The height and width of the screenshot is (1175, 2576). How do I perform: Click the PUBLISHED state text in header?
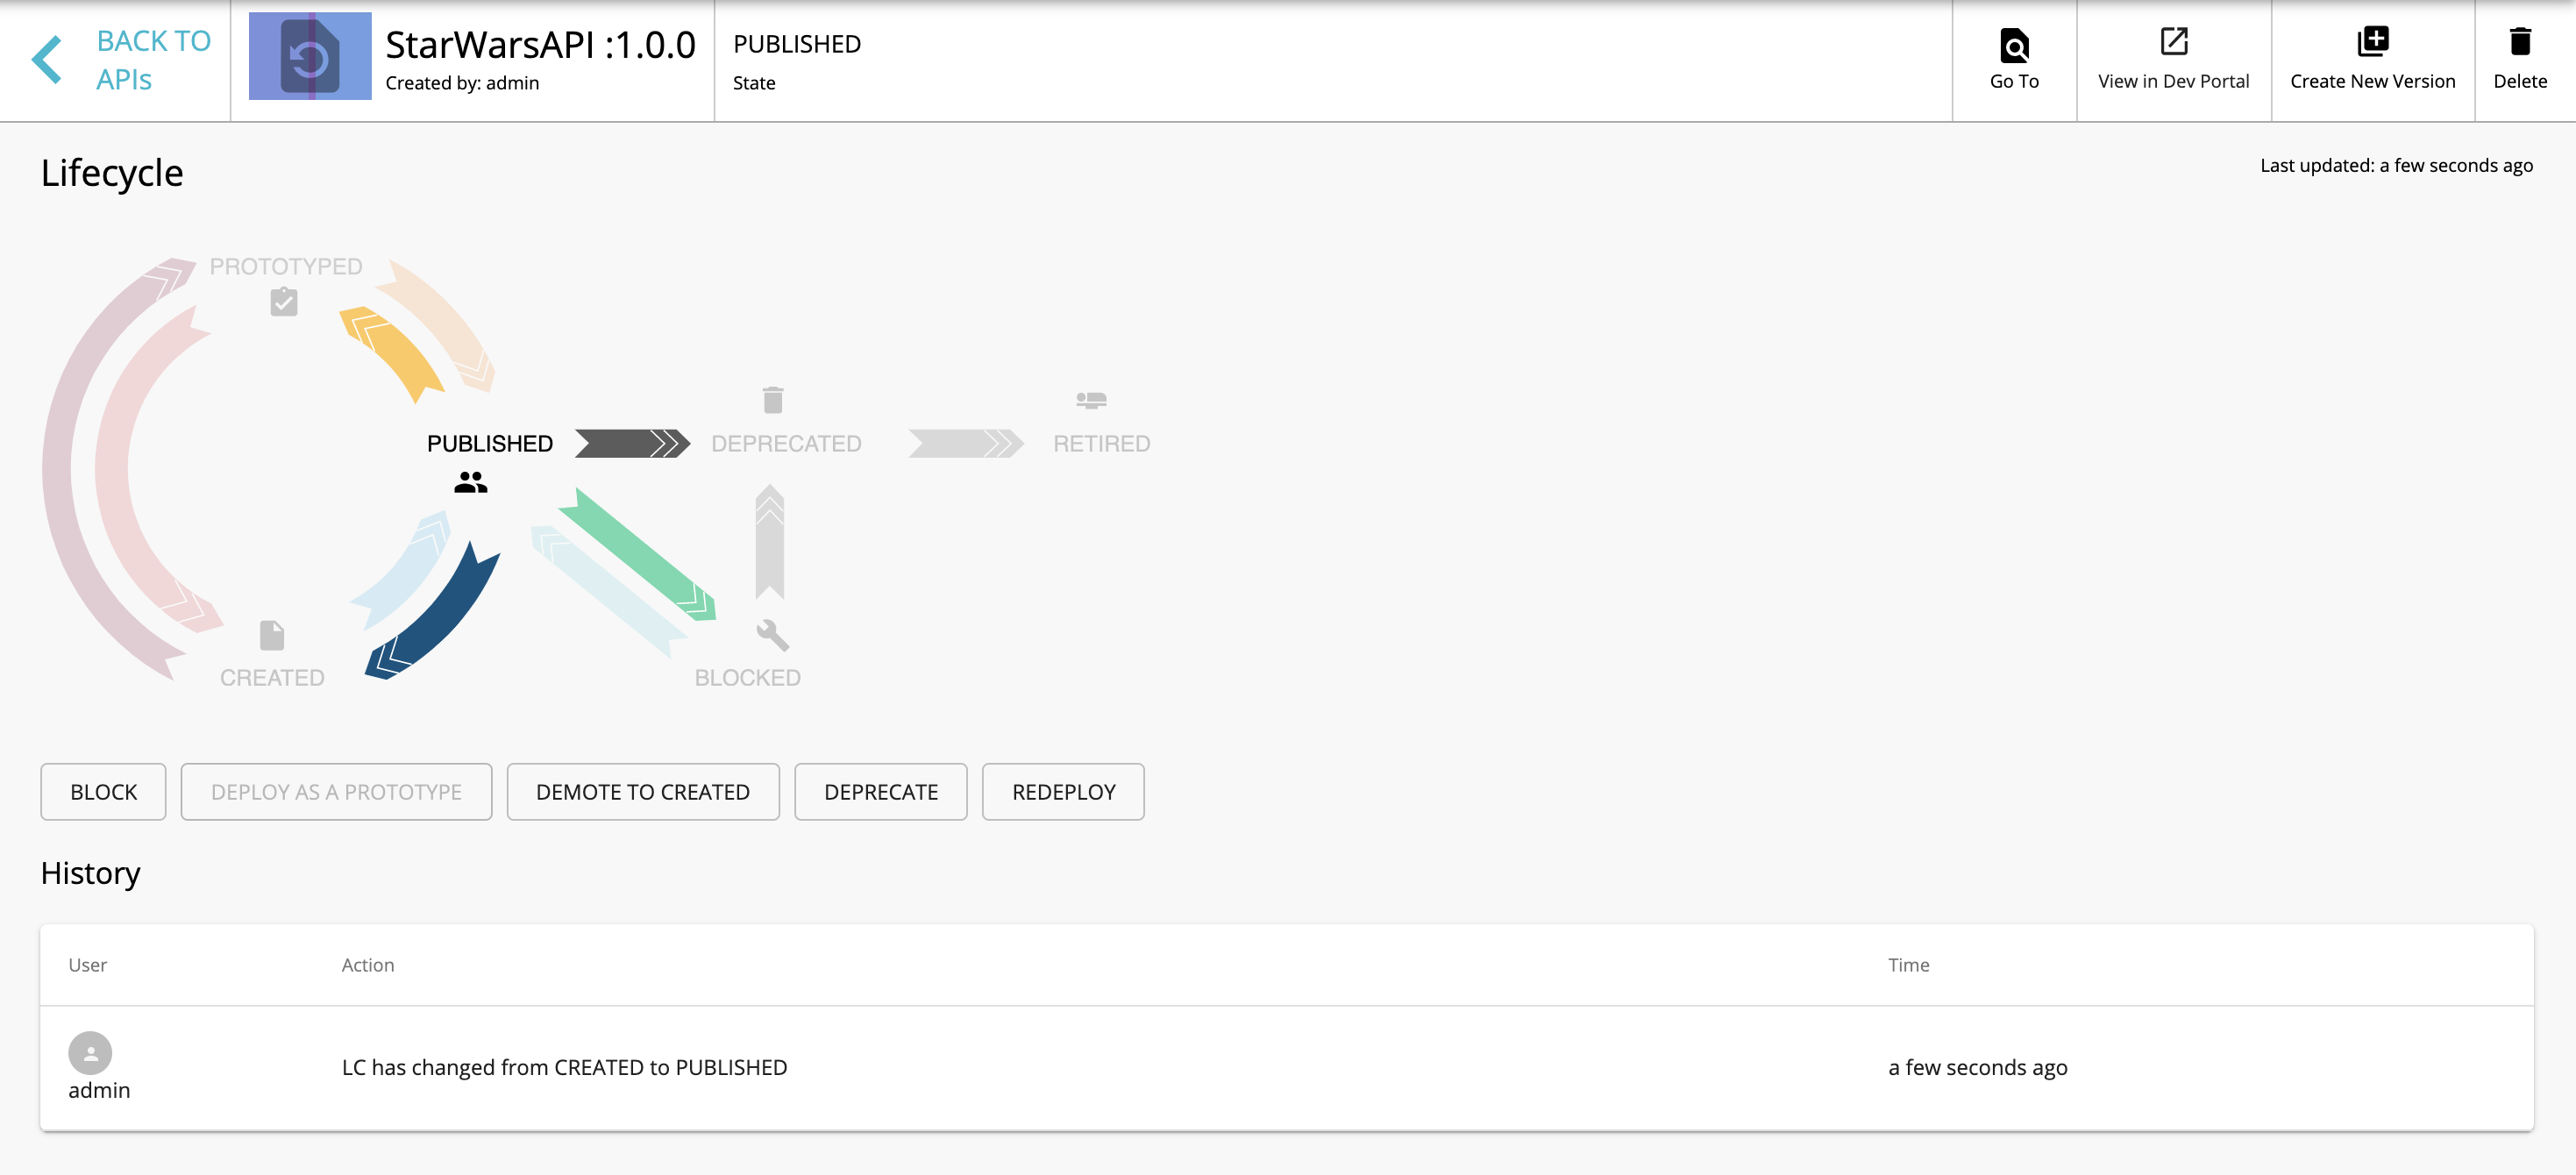797,44
